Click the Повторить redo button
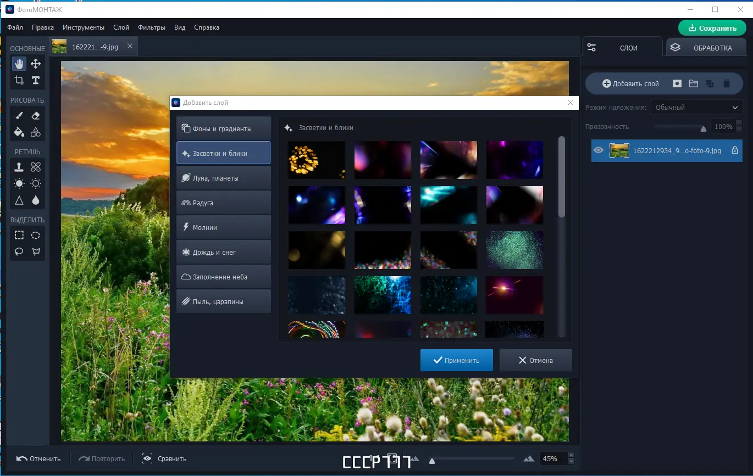 [x=102, y=459]
